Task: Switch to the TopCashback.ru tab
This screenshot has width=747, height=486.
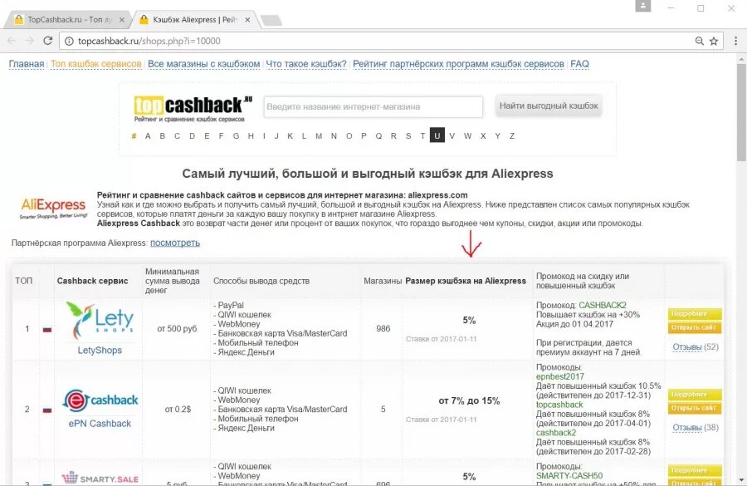Action: [x=69, y=20]
